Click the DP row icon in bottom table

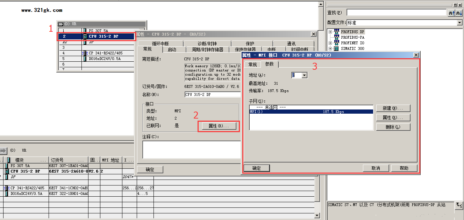[7, 177]
